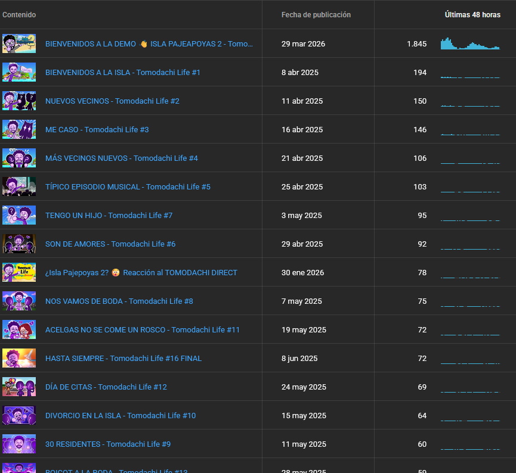Screen dimensions: 516x473
Task: Click the 106 views value
Action: pyautogui.click(x=420, y=158)
